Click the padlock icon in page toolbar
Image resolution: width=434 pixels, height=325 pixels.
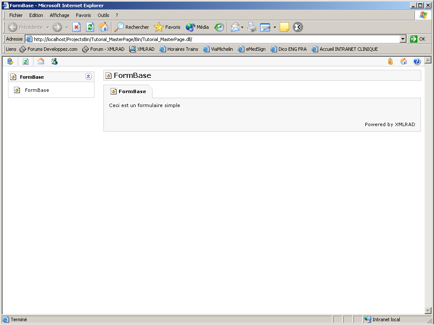tap(390, 61)
